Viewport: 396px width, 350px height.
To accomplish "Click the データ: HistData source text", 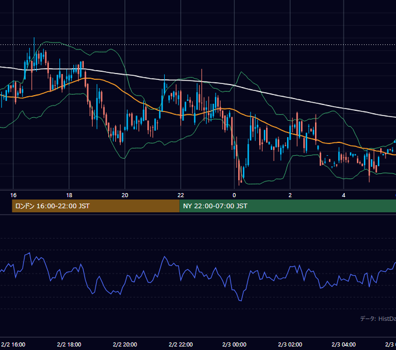I will [x=378, y=318].
